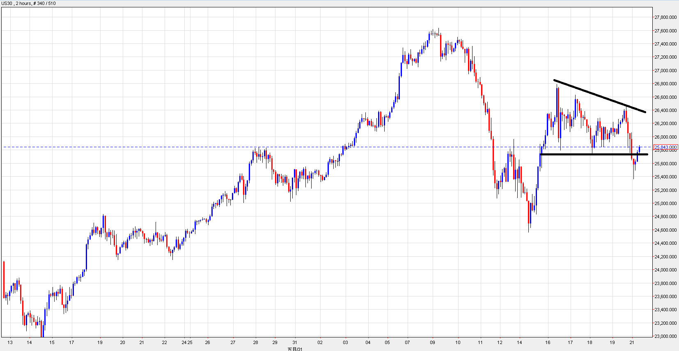The height and width of the screenshot is (351, 679).
Task: Click the date label 18 on time axis
Action: 590,342
